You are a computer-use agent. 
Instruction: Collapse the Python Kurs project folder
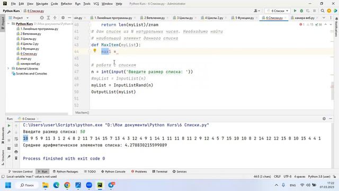(x=8, y=23)
